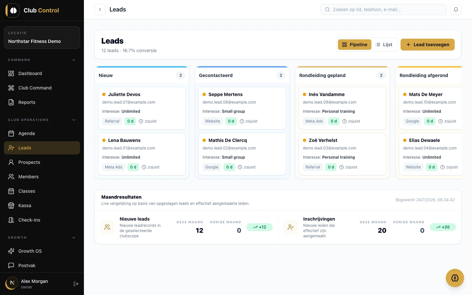Click the clock icon on Zoë Verhelst card
This screenshot has height=295, width=472.
[x=342, y=167]
